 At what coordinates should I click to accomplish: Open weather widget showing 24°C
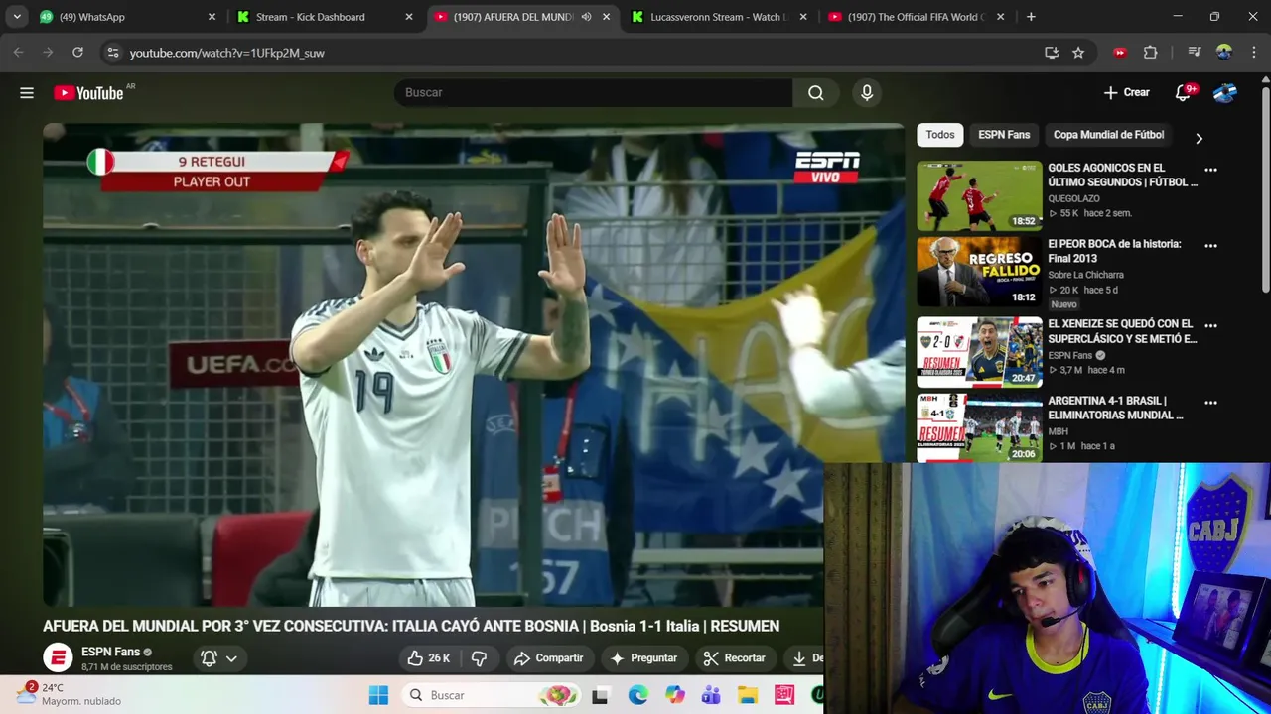pyautogui.click(x=70, y=695)
